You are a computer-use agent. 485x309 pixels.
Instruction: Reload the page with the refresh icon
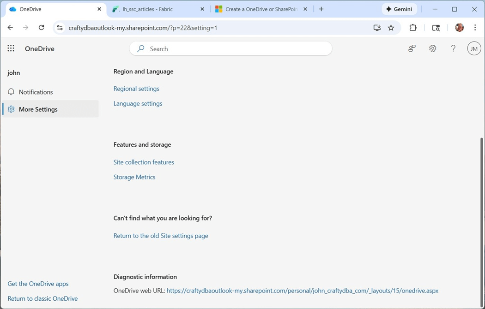(41, 28)
